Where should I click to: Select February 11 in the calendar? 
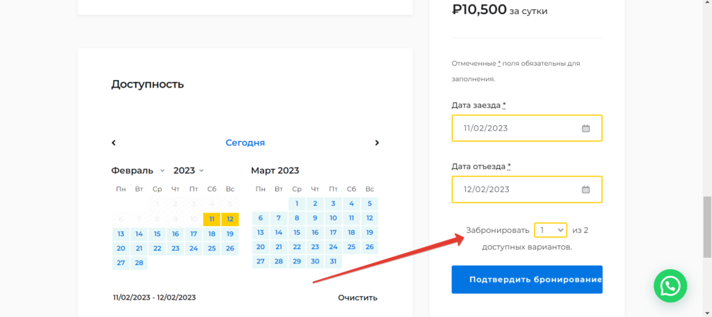coord(212,220)
